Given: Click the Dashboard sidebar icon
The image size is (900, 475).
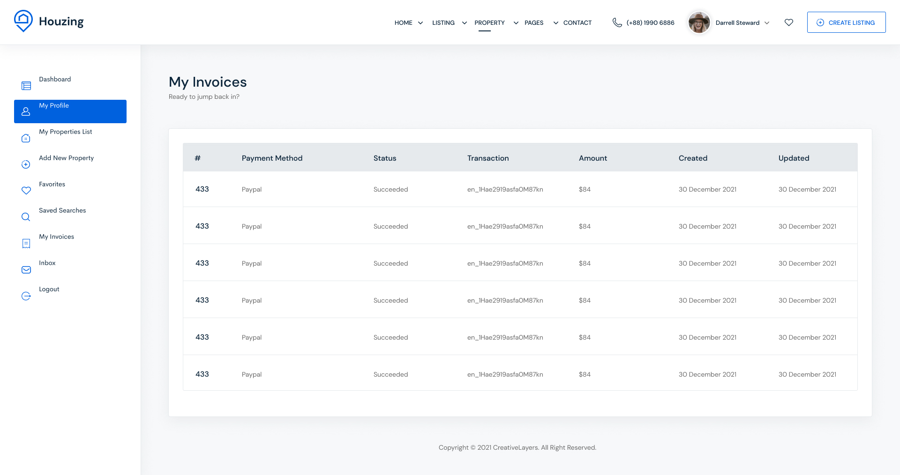Looking at the screenshot, I should point(26,86).
